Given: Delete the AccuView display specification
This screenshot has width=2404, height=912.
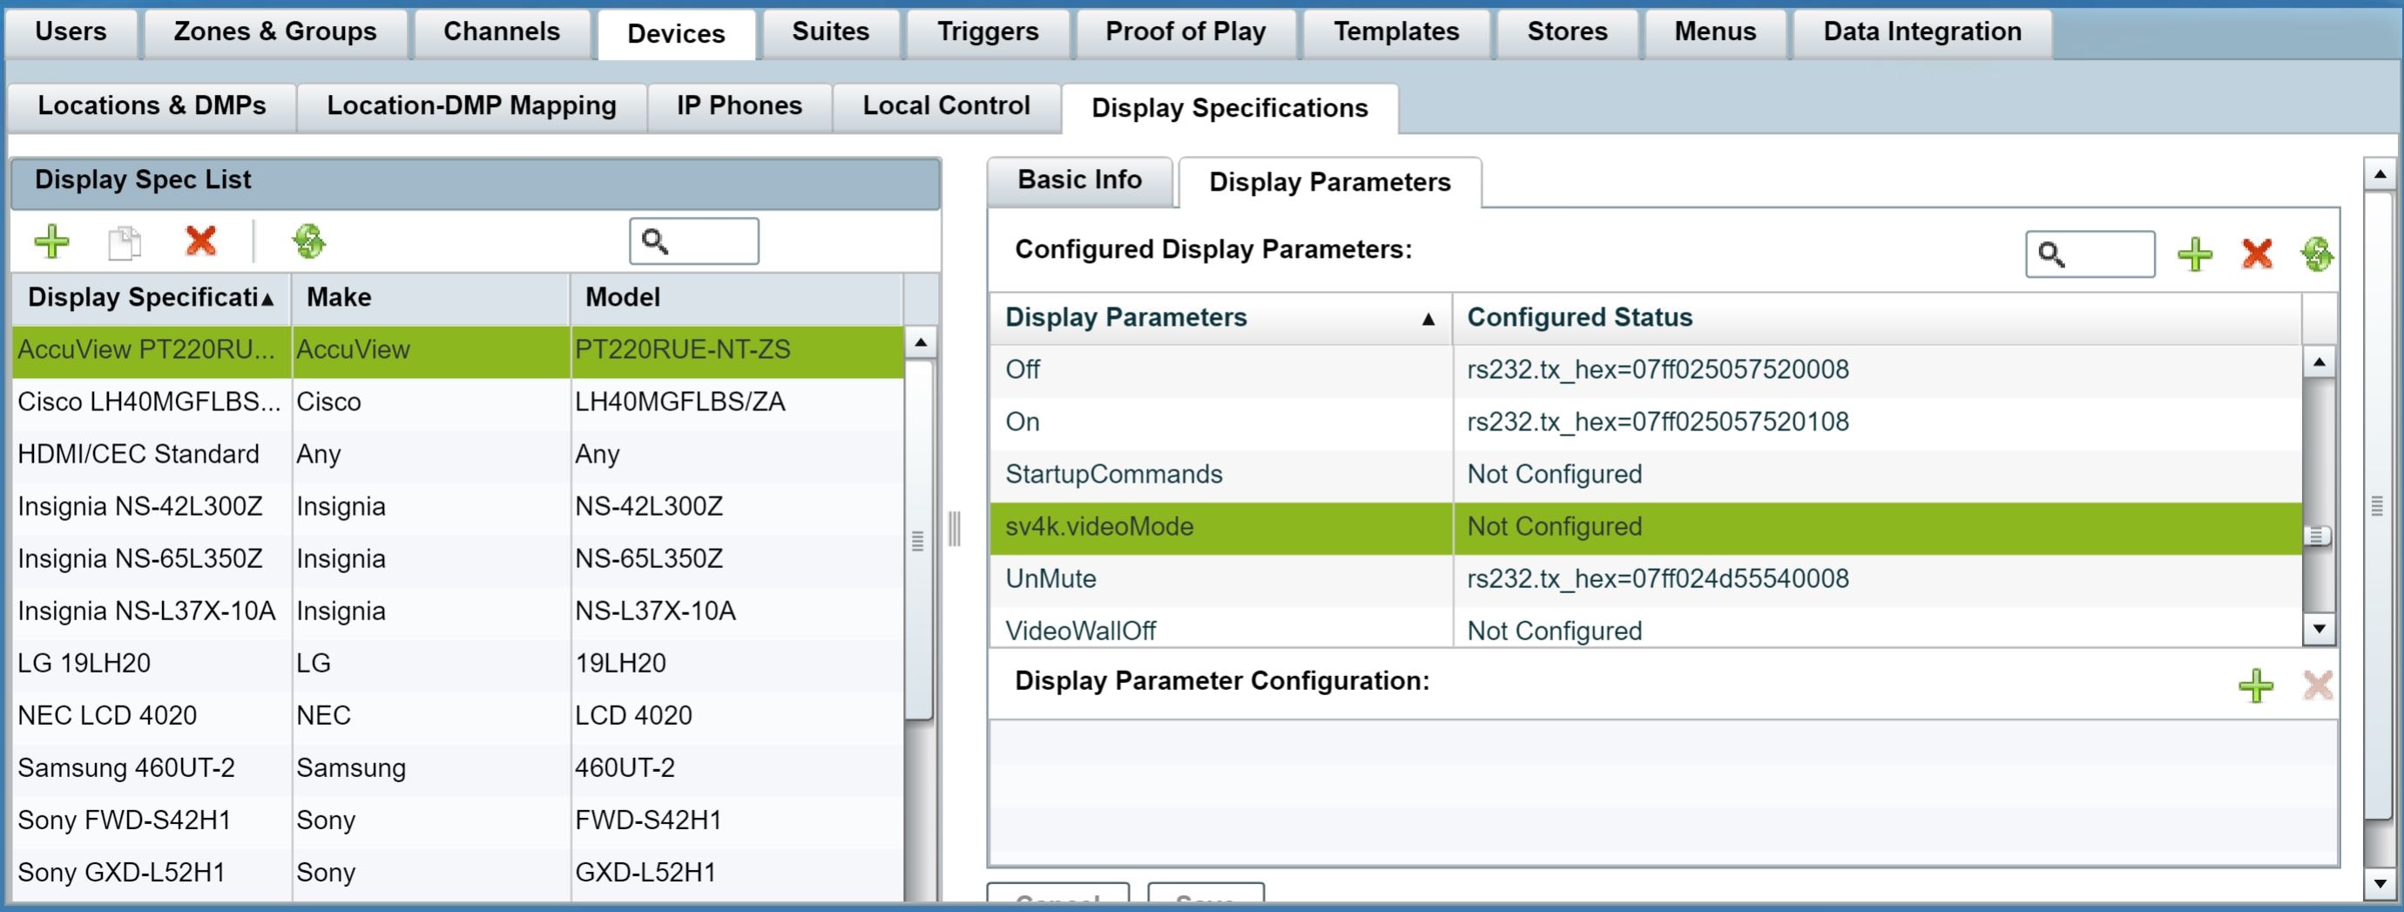Looking at the screenshot, I should tap(199, 240).
